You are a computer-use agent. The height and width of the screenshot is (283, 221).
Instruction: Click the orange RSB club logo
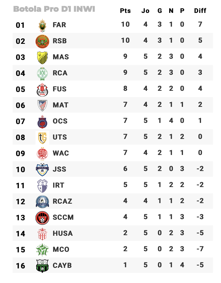[42, 41]
